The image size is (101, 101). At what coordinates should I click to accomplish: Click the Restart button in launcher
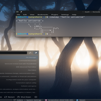click(x=9, y=97)
